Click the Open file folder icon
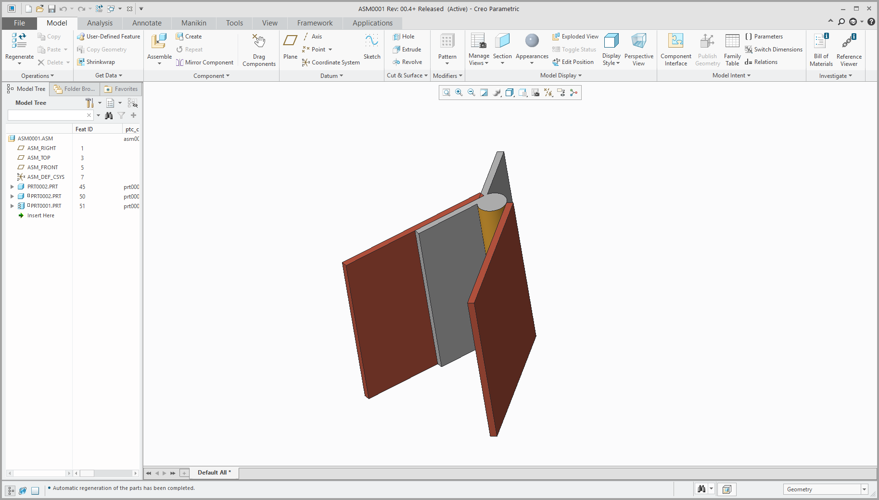The height and width of the screenshot is (500, 879). (x=40, y=9)
